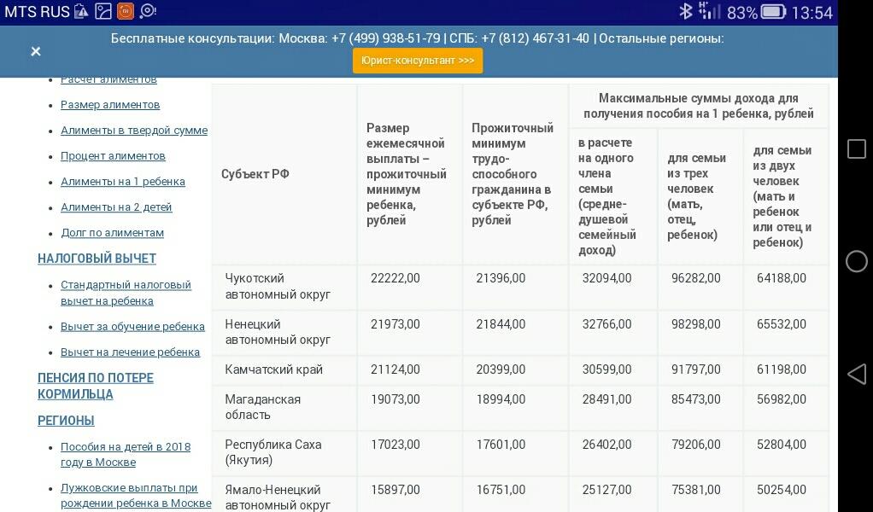Viewport: 873px width, 512px height.
Task: Tap the Юрист-консультант orange button
Action: [x=418, y=61]
